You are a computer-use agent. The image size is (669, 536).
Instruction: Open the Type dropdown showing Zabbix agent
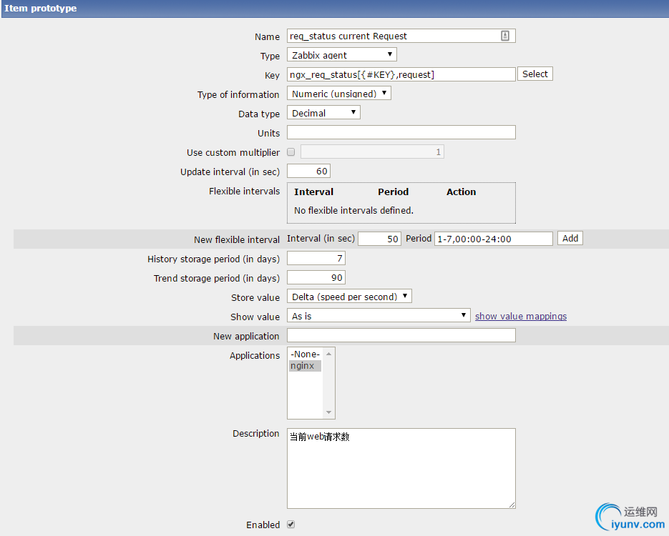[342, 54]
